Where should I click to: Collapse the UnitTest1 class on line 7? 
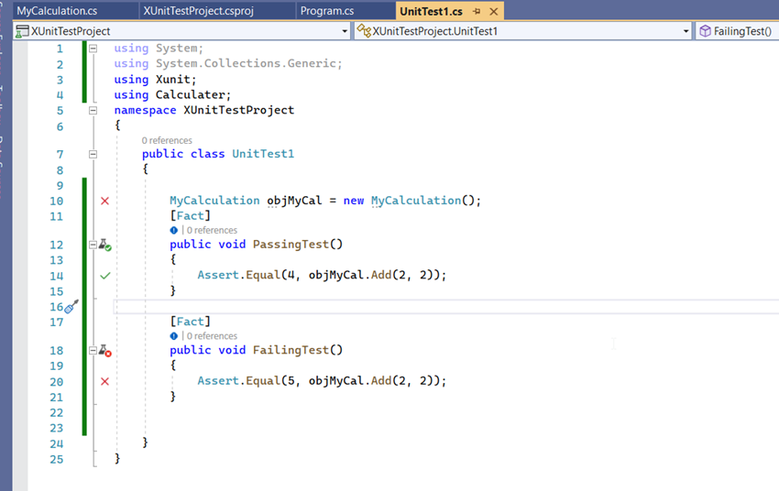pos(93,155)
